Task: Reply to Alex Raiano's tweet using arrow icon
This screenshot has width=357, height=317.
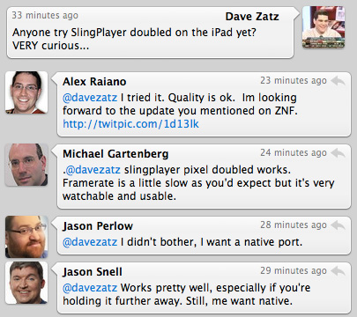Action: point(338,81)
